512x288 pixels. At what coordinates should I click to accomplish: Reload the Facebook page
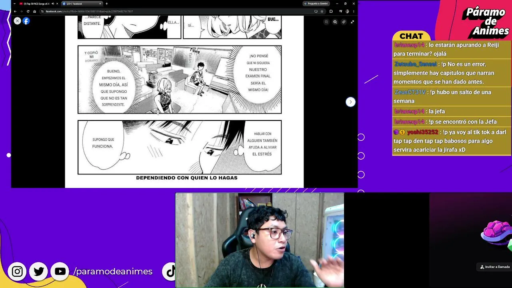pyautogui.click(x=28, y=11)
